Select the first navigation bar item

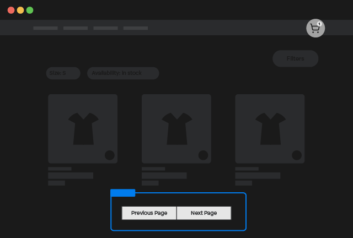tap(45, 28)
